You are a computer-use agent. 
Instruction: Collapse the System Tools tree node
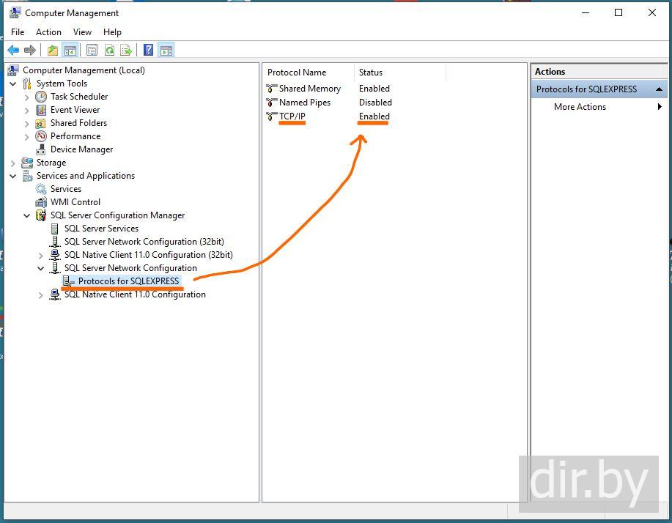(13, 84)
